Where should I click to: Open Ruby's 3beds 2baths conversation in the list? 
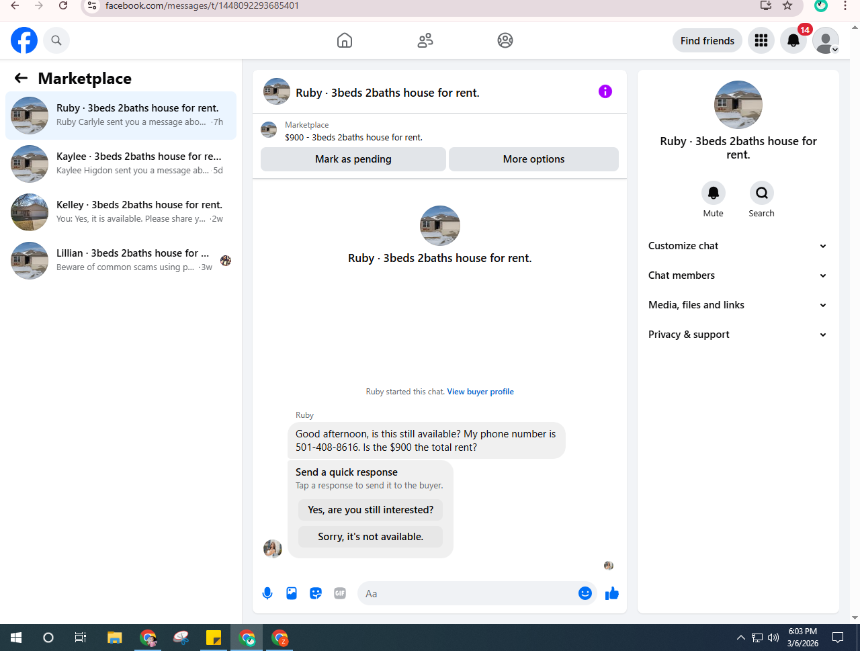point(121,116)
